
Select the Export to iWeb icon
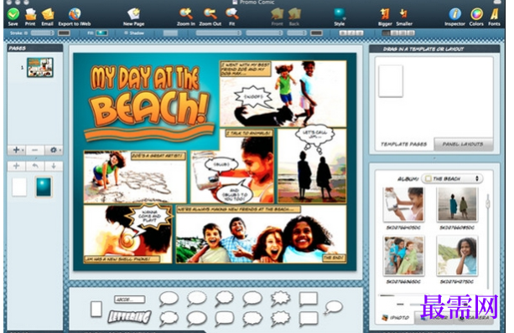click(x=75, y=14)
